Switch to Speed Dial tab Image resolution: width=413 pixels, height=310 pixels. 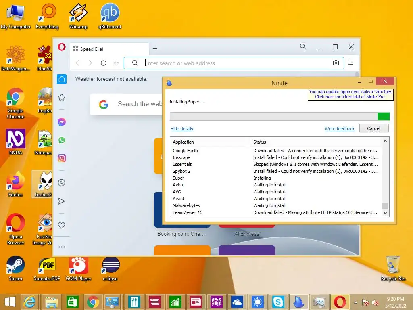point(109,49)
